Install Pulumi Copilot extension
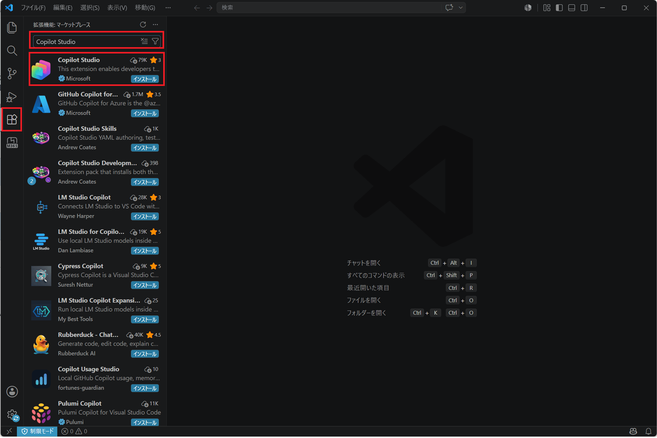The height and width of the screenshot is (438, 657). 145,422
